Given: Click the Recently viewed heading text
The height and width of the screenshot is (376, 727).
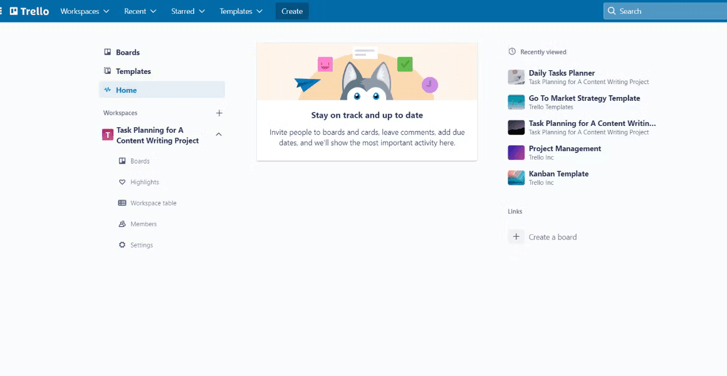Looking at the screenshot, I should (543, 52).
